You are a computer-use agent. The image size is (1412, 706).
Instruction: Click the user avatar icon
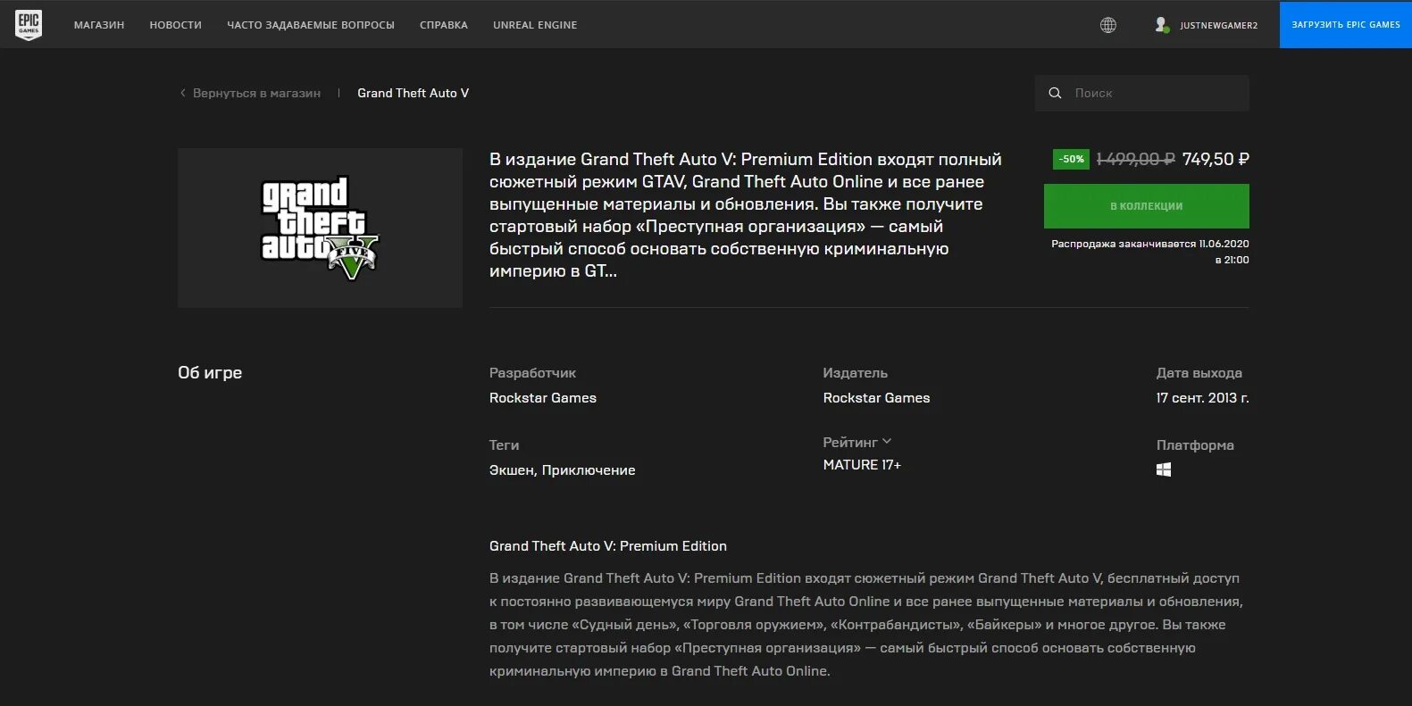[1161, 25]
